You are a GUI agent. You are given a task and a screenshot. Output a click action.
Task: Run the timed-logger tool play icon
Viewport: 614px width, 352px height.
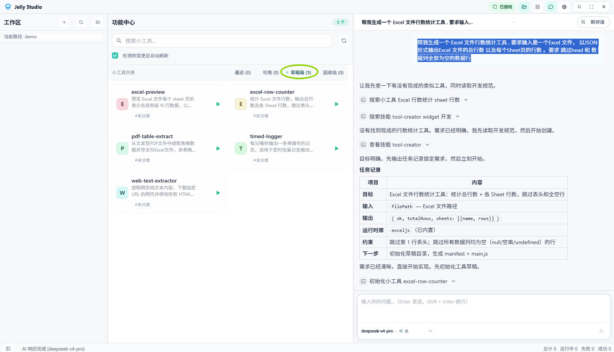pyautogui.click(x=336, y=148)
